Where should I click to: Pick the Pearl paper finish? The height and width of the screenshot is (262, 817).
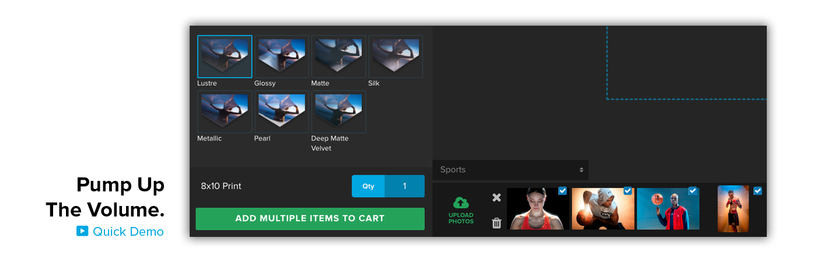[x=281, y=112]
